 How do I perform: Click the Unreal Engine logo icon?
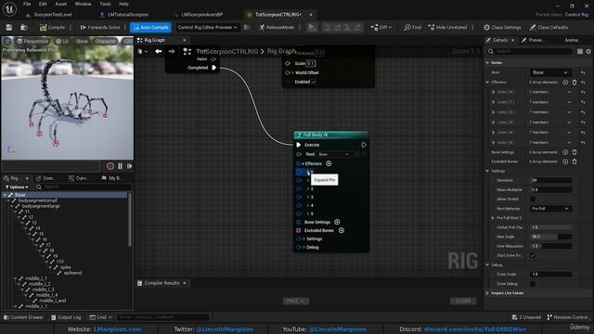pos(9,8)
